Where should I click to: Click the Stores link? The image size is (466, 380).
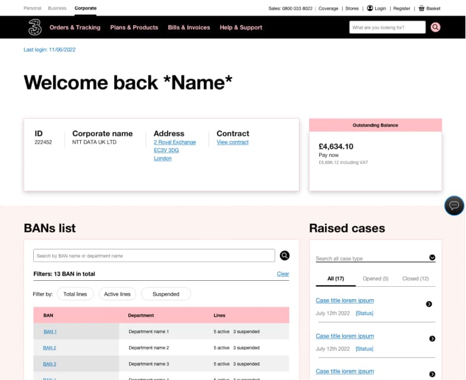[x=352, y=8]
